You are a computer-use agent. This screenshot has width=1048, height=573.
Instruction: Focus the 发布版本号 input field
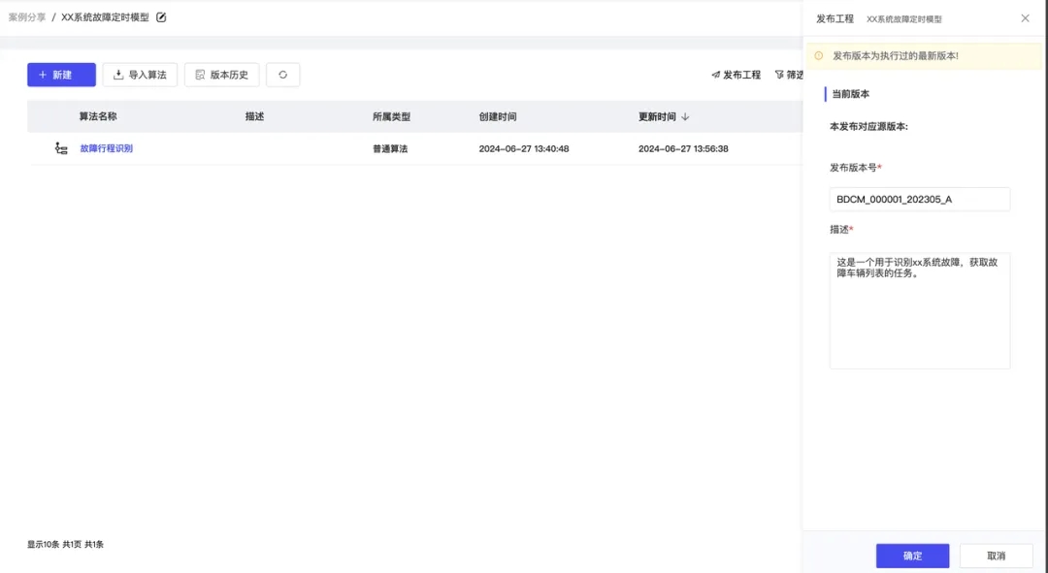919,199
